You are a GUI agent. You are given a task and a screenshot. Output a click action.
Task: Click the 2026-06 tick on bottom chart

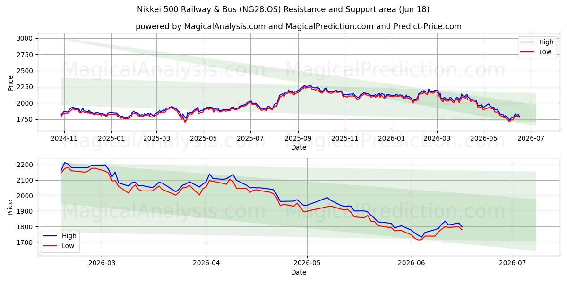coord(412,263)
